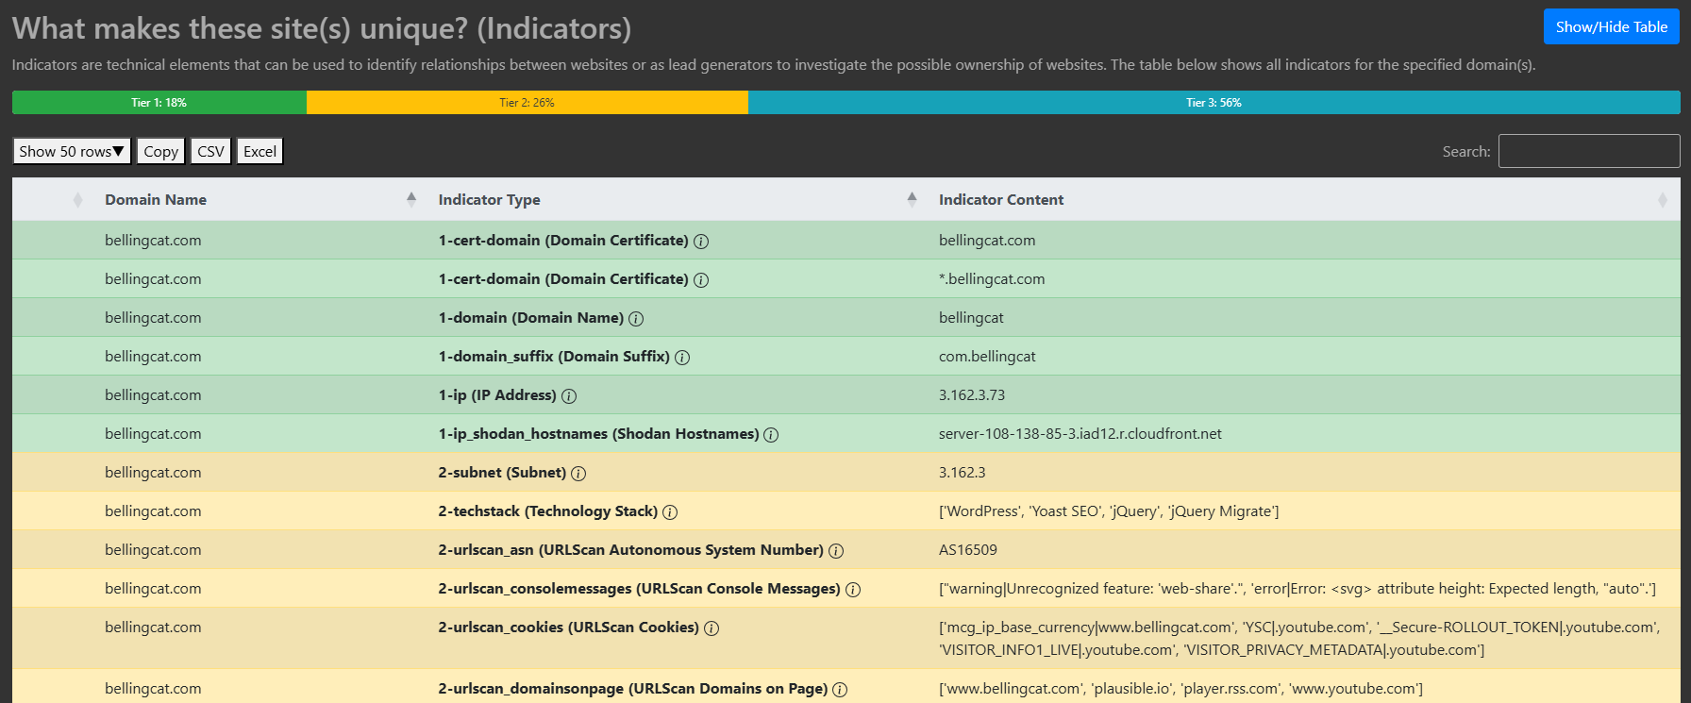Click info icon beside URLScan Cookies
1691x703 pixels.
712,628
